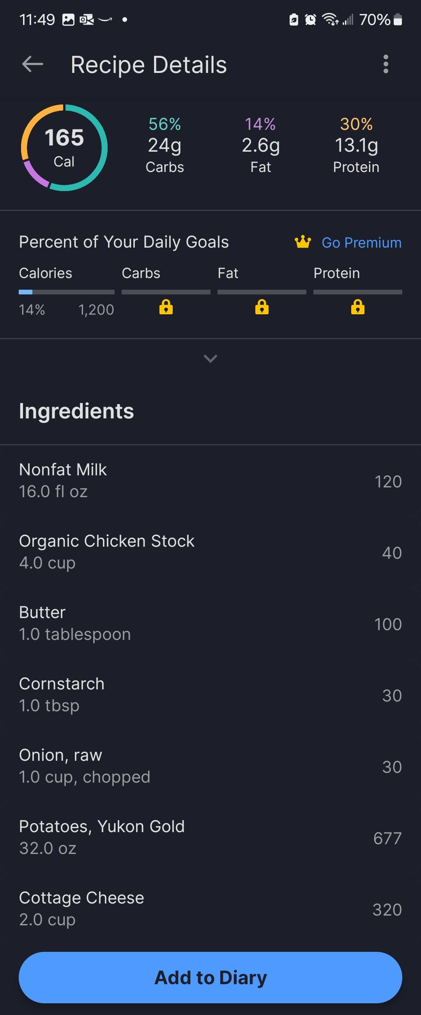Tap the gold crown premium icon
This screenshot has height=1015, width=421.
click(x=303, y=242)
